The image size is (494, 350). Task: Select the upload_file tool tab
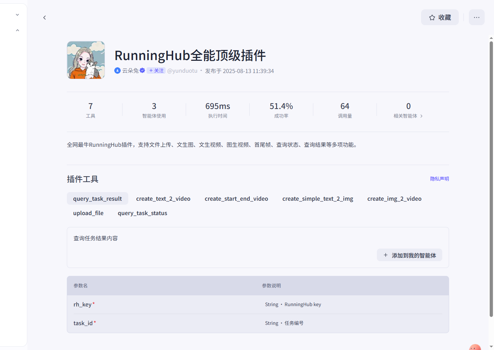(88, 213)
